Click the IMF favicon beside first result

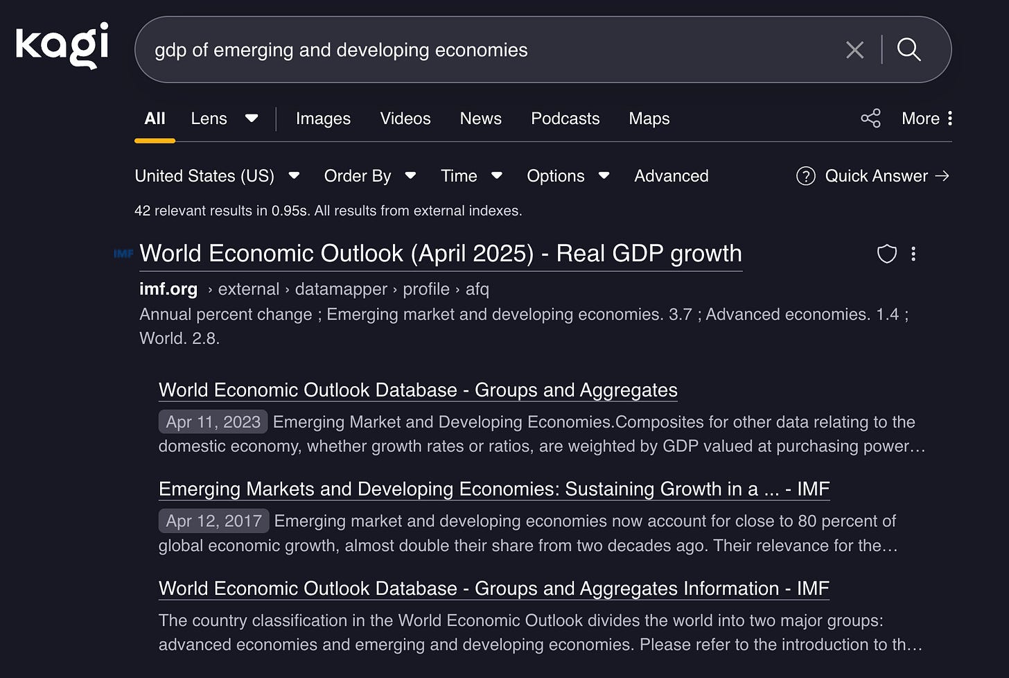123,254
